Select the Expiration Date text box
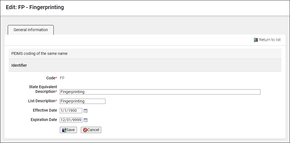 71,120
